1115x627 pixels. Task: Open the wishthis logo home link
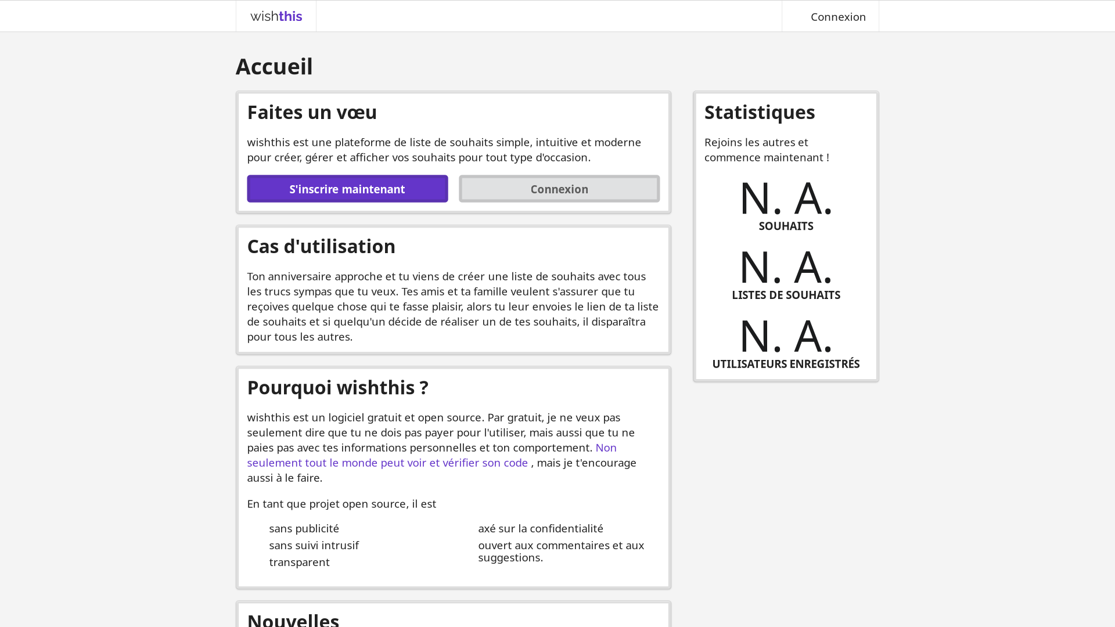pos(276,16)
